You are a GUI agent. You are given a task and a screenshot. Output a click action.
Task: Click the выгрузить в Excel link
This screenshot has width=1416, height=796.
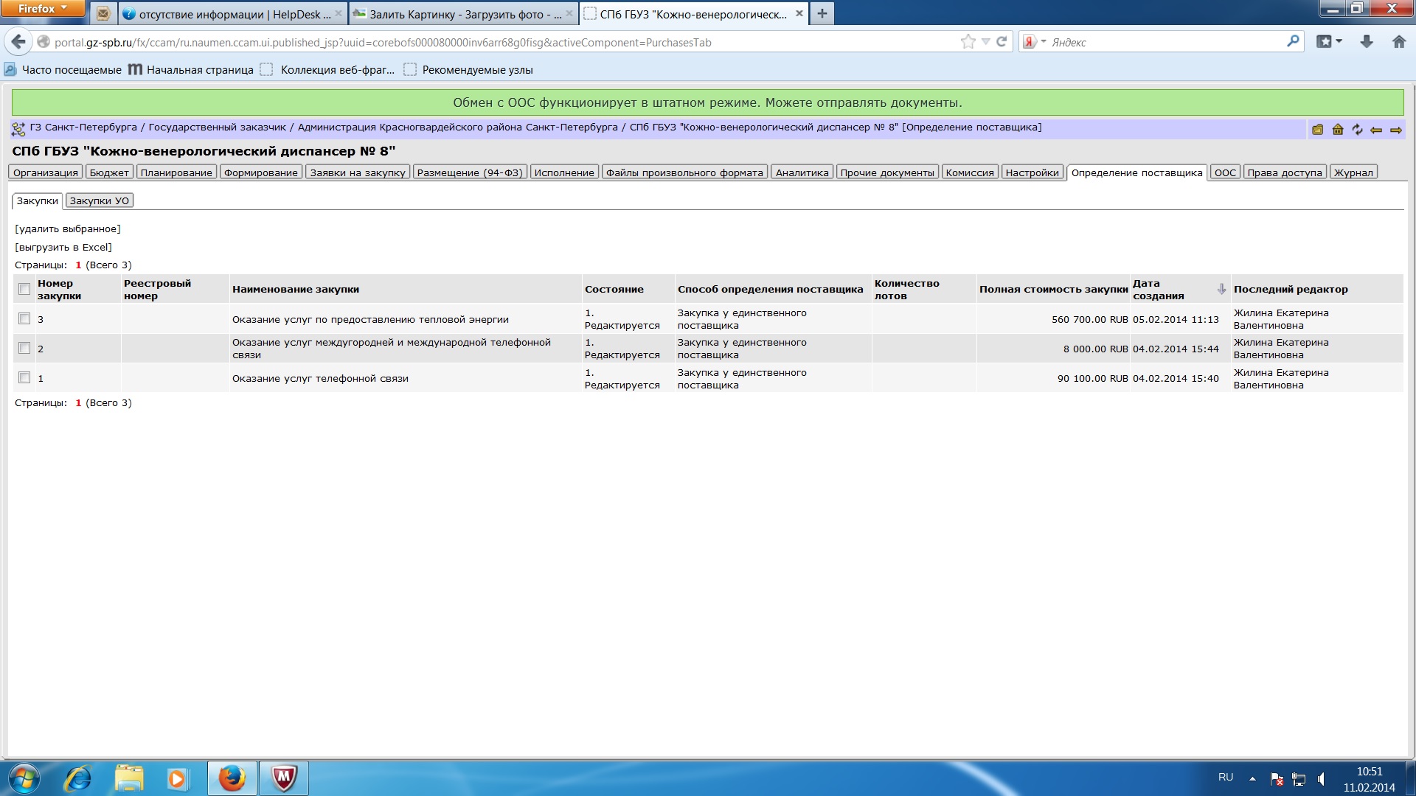pos(63,247)
